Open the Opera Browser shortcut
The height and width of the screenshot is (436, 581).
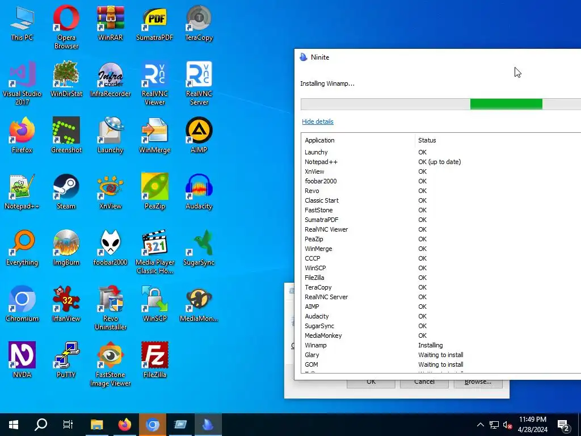[66, 27]
